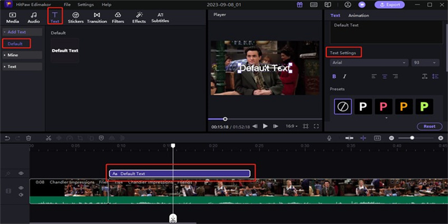Toggle bold text formatting

[334, 76]
